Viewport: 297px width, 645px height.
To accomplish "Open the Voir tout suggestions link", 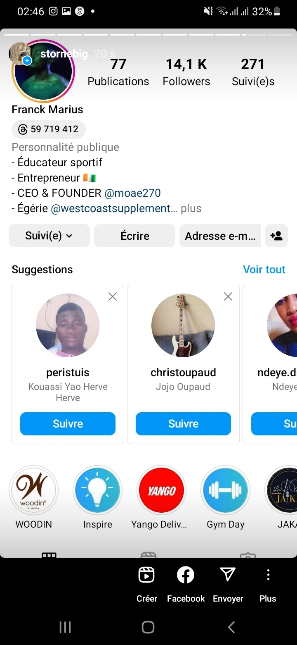I will (264, 270).
